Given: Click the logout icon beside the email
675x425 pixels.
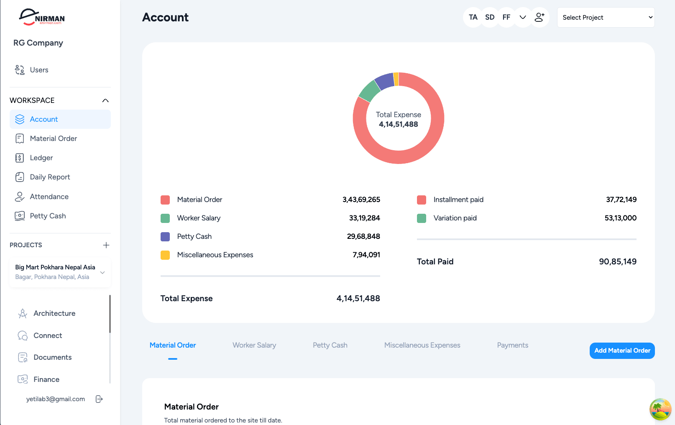Looking at the screenshot, I should pyautogui.click(x=99, y=399).
